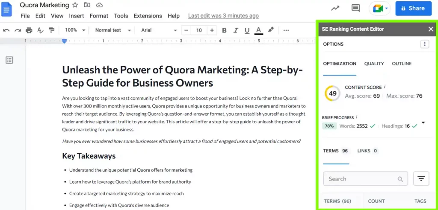Open the Edit menu
The width and height of the screenshot is (438, 210).
(40, 16)
